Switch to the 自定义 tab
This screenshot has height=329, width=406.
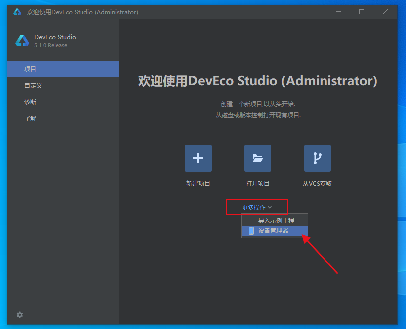click(x=33, y=86)
